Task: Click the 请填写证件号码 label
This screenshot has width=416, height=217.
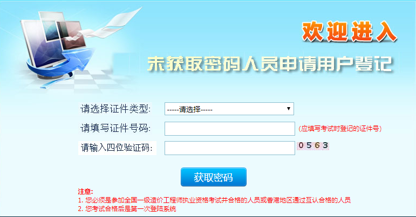Action: pyautogui.click(x=115, y=128)
